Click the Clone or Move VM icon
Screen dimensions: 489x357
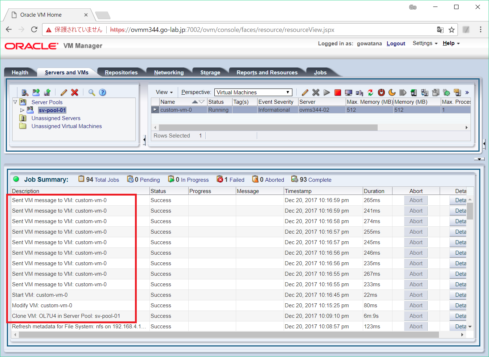coord(425,93)
